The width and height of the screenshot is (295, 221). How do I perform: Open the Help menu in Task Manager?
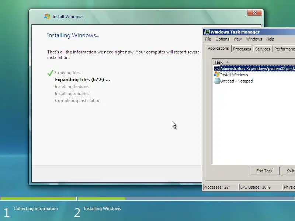click(x=270, y=39)
